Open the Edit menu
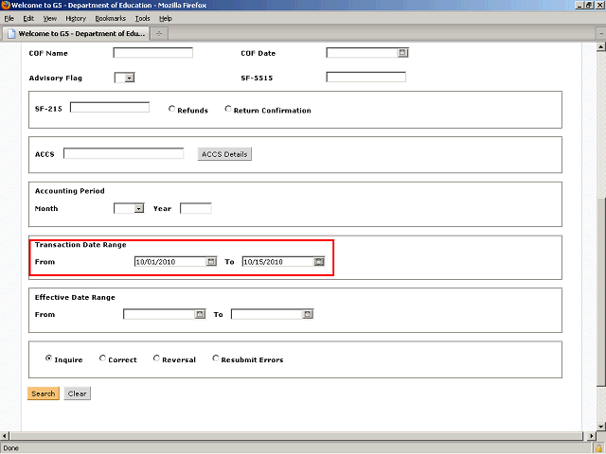This screenshot has height=454, width=606. tap(28, 19)
